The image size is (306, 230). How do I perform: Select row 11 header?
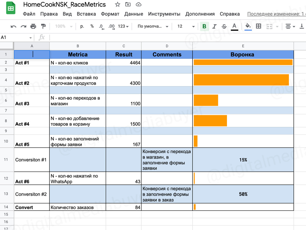pyautogui.click(x=7, y=160)
